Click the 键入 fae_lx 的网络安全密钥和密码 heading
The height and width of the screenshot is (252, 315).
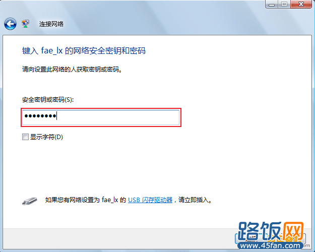click(x=84, y=50)
